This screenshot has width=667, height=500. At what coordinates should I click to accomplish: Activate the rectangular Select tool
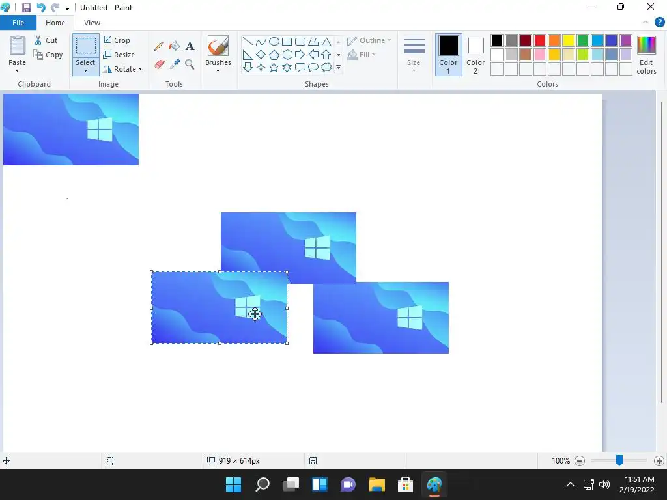pos(85,46)
